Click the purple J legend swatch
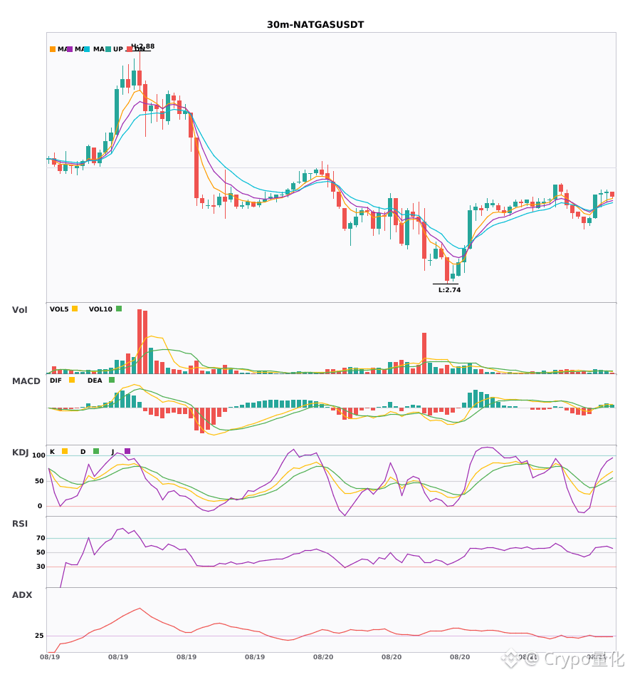The height and width of the screenshot is (677, 630). pyautogui.click(x=127, y=451)
